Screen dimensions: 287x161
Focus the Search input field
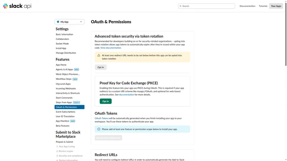click(x=207, y=6)
